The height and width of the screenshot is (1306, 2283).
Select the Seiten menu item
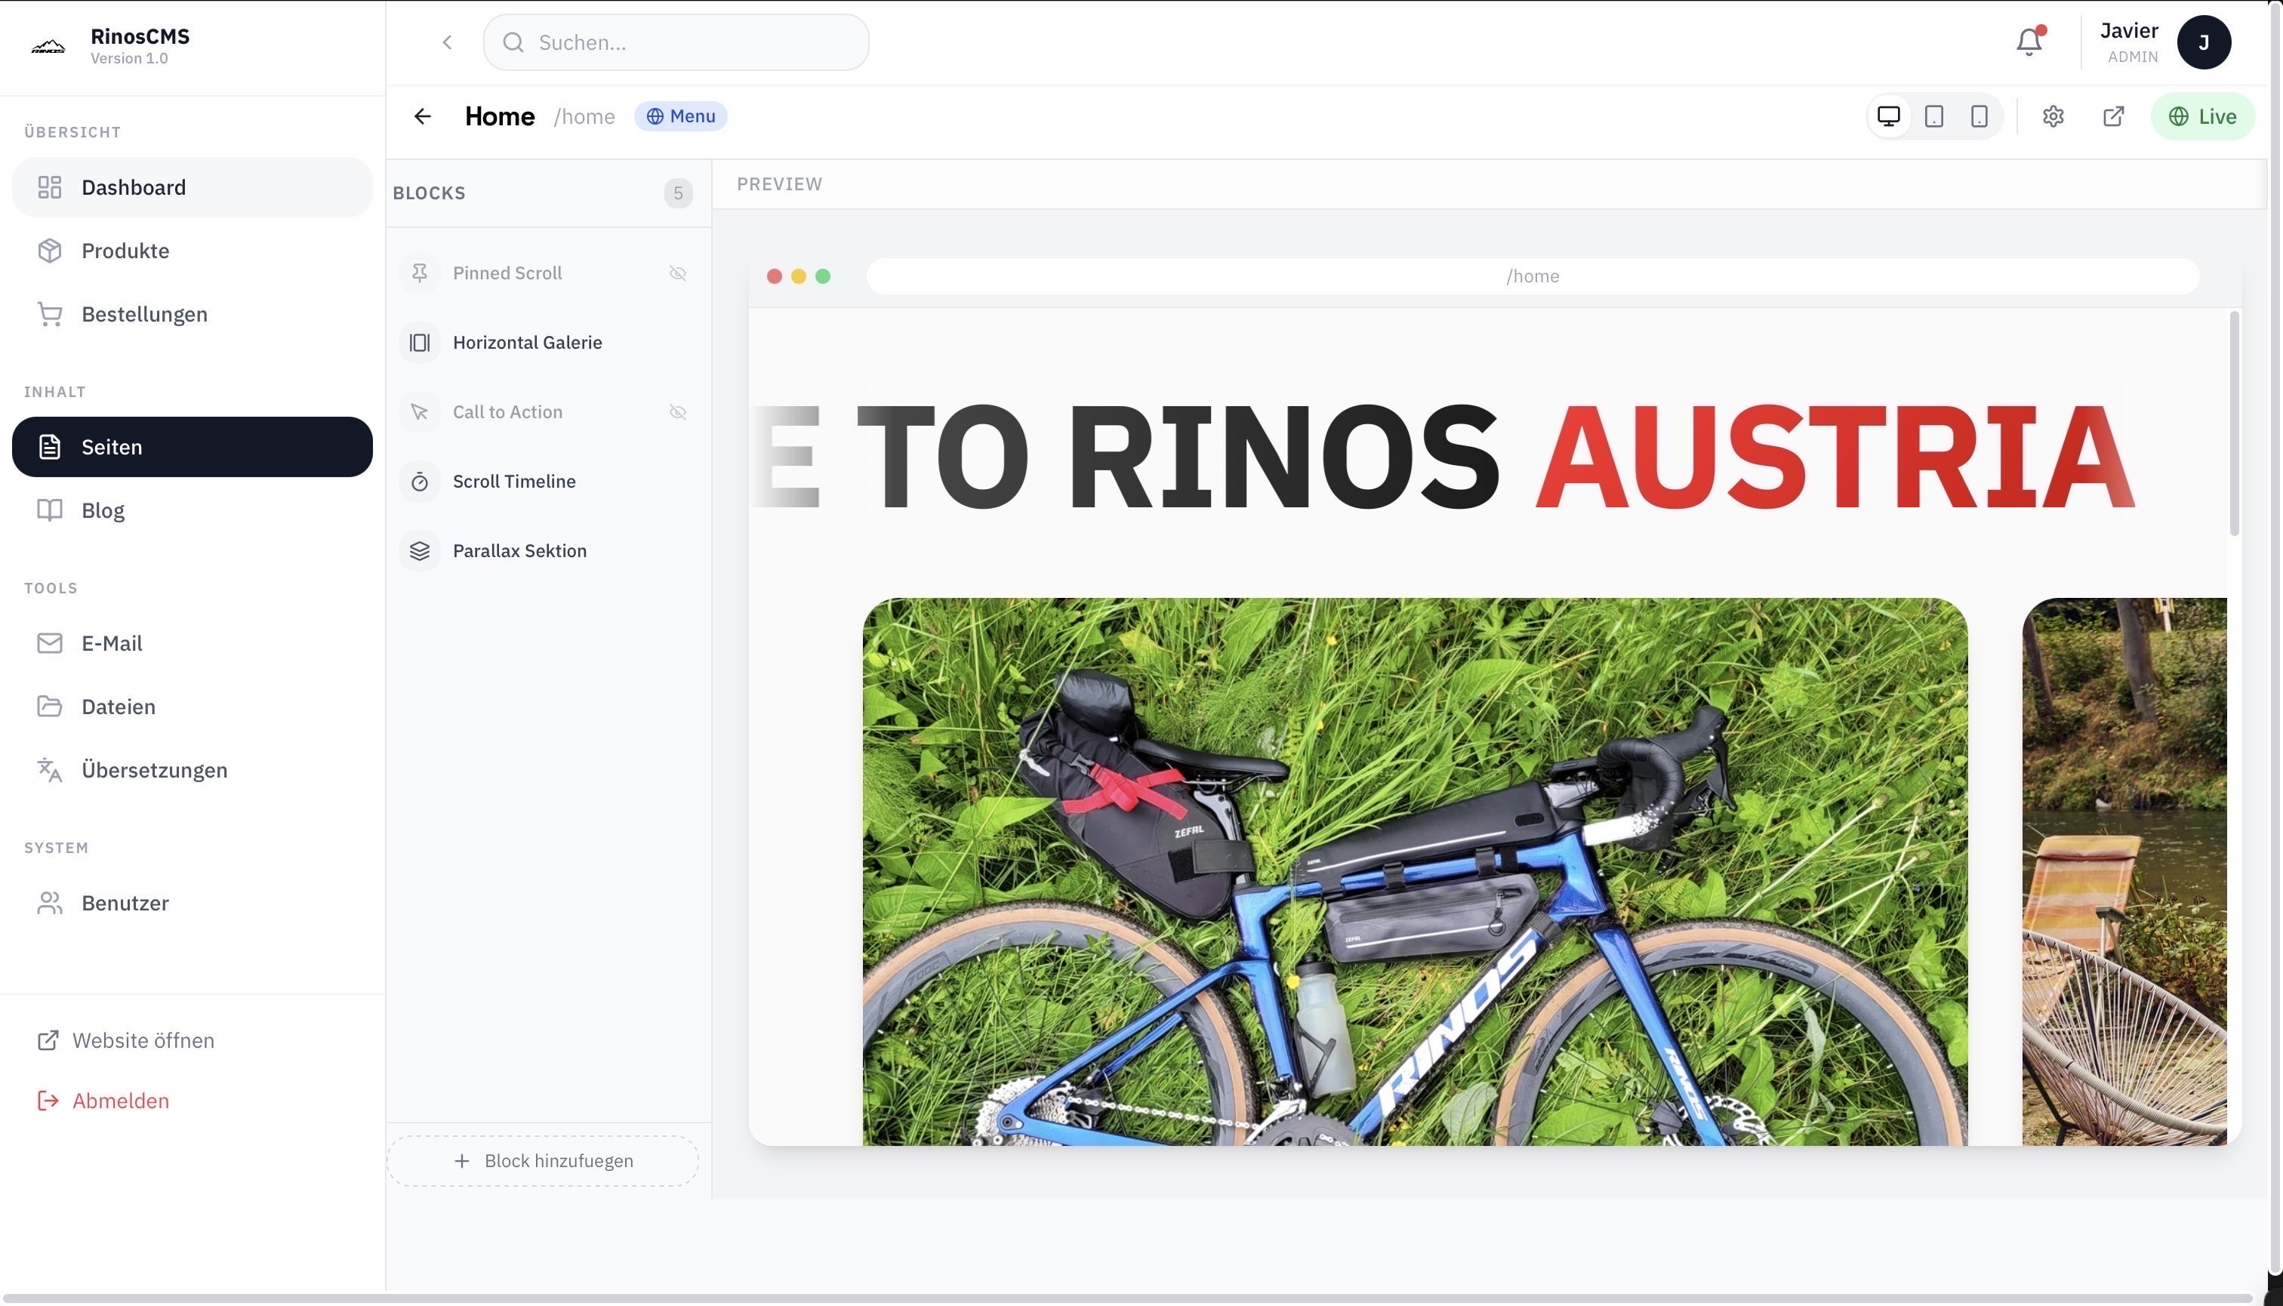click(x=192, y=447)
